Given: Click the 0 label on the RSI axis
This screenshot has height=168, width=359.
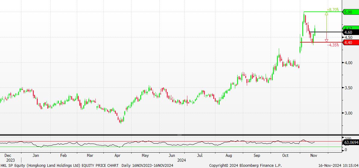Looking at the screenshot, I should coord(346,150).
